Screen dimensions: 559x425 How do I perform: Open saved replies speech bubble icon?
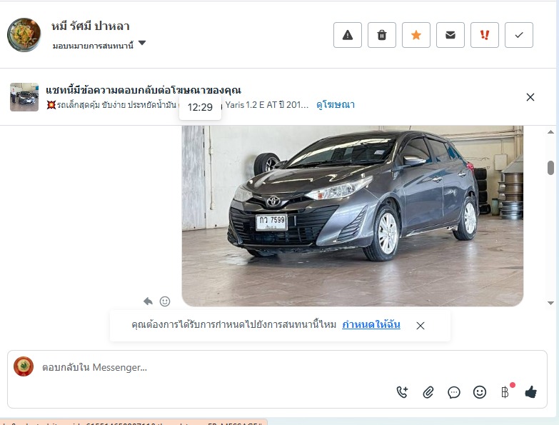point(454,392)
